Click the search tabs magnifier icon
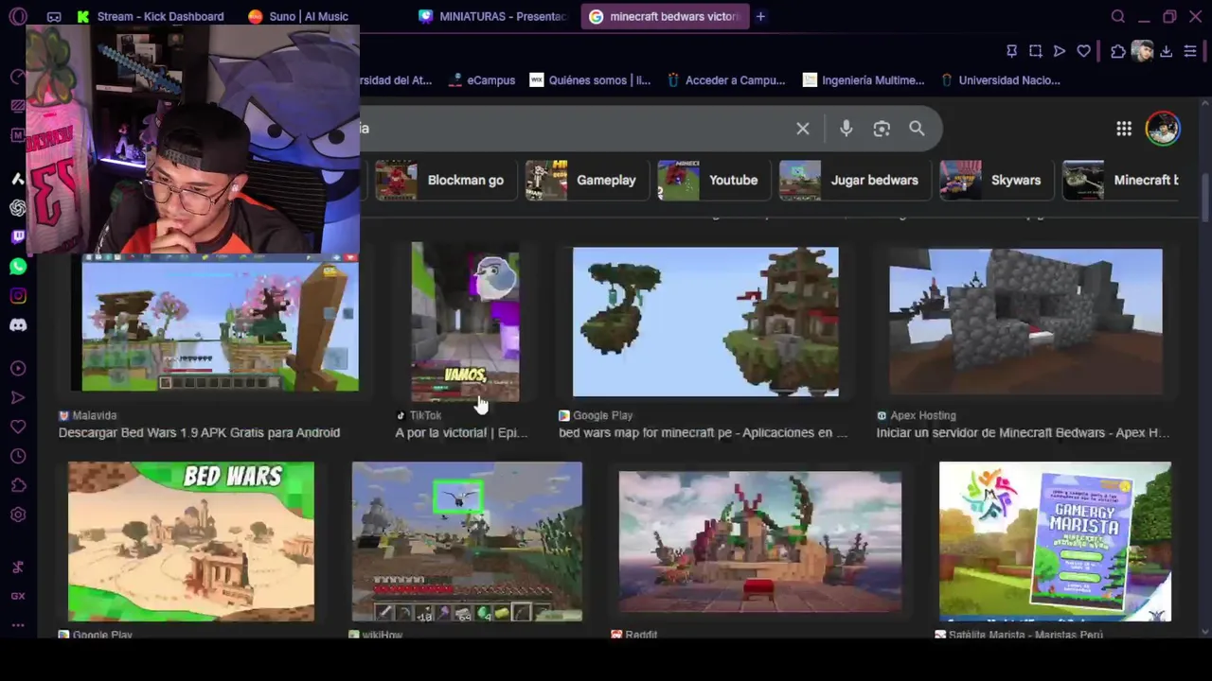Viewport: 1212px width, 681px height. click(1118, 16)
